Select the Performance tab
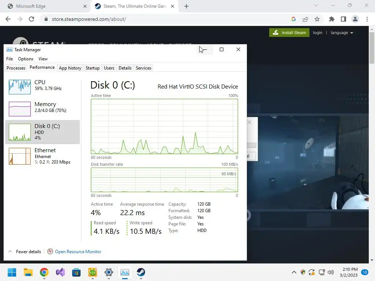The image size is (375, 281). pos(42,67)
